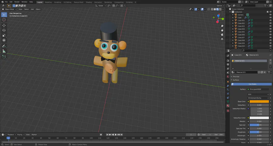
Task: Expand Cube.002 in the outliner tree
Action: pos(233,23)
